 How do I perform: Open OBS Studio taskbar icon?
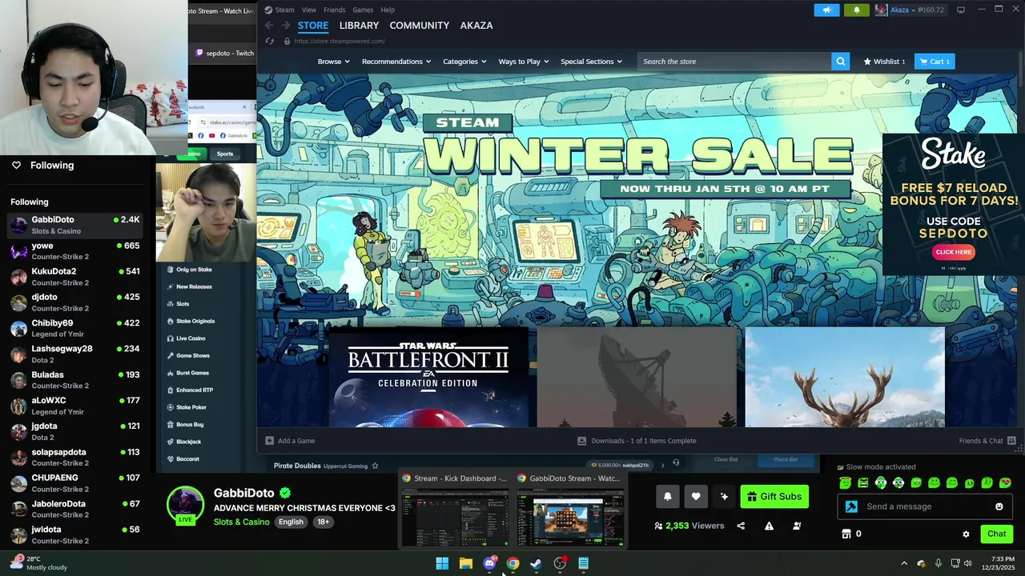560,563
